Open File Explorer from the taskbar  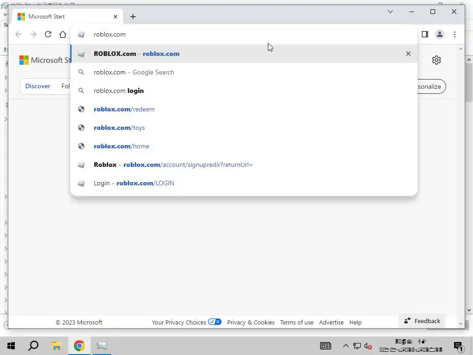tap(56, 346)
